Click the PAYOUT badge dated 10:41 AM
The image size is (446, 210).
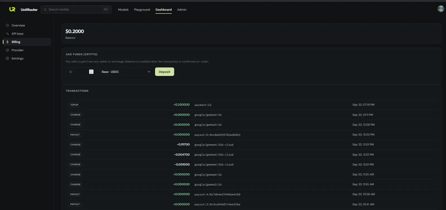tap(75, 204)
